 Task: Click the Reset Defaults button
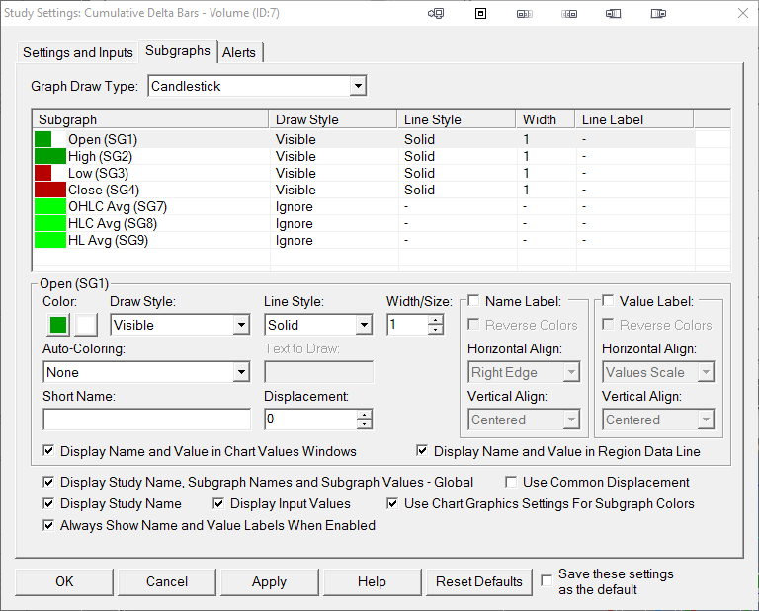click(478, 581)
